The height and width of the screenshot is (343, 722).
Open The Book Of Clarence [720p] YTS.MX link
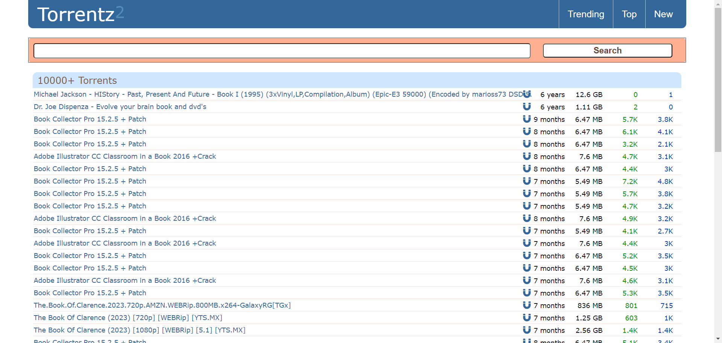128,318
